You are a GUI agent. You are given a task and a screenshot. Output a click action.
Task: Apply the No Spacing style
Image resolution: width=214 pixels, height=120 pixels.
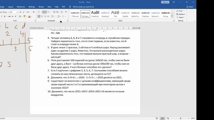tap(85, 14)
